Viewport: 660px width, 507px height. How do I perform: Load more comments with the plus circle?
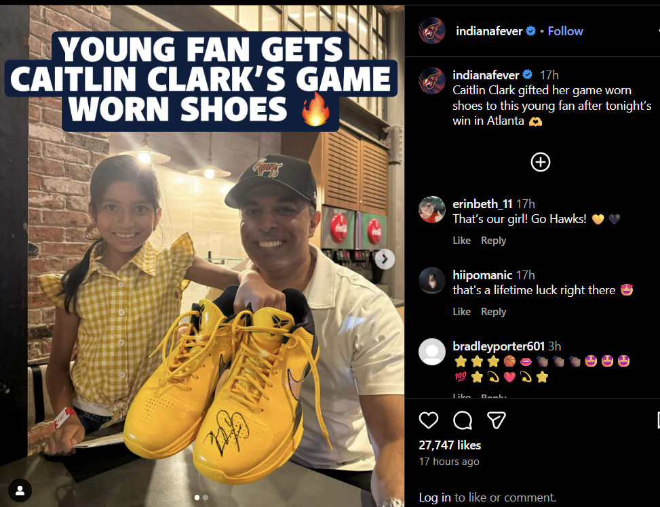point(541,162)
